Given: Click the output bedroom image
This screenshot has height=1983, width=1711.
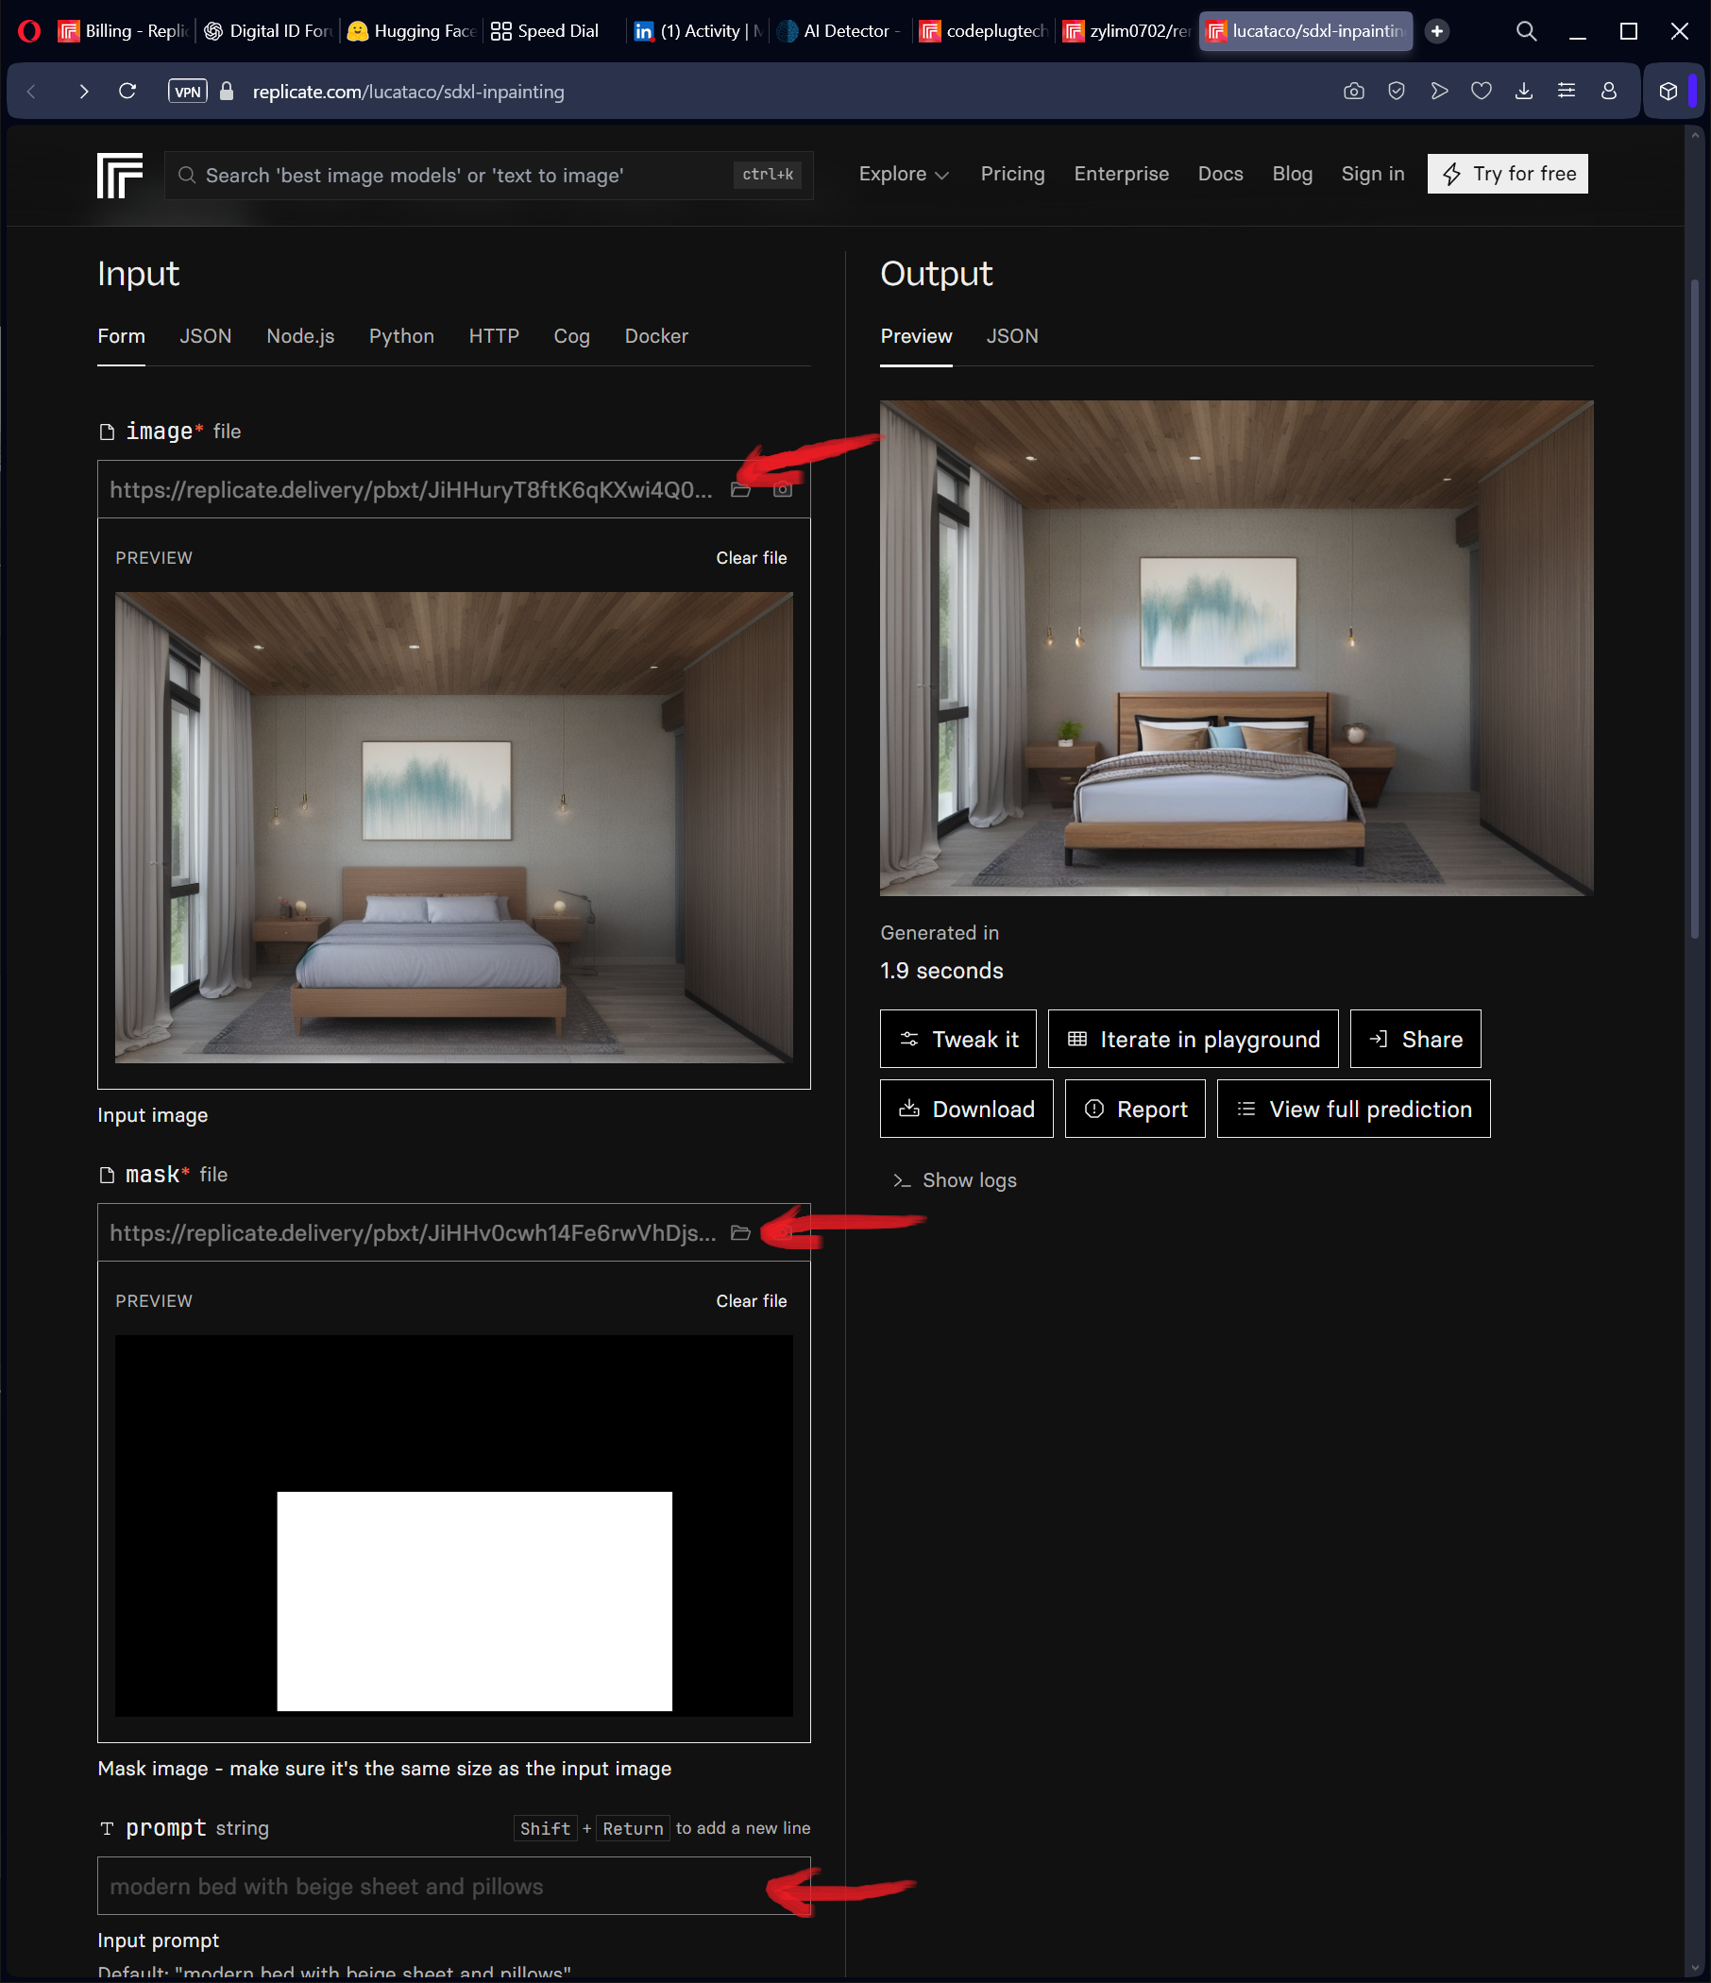Looking at the screenshot, I should (1236, 648).
